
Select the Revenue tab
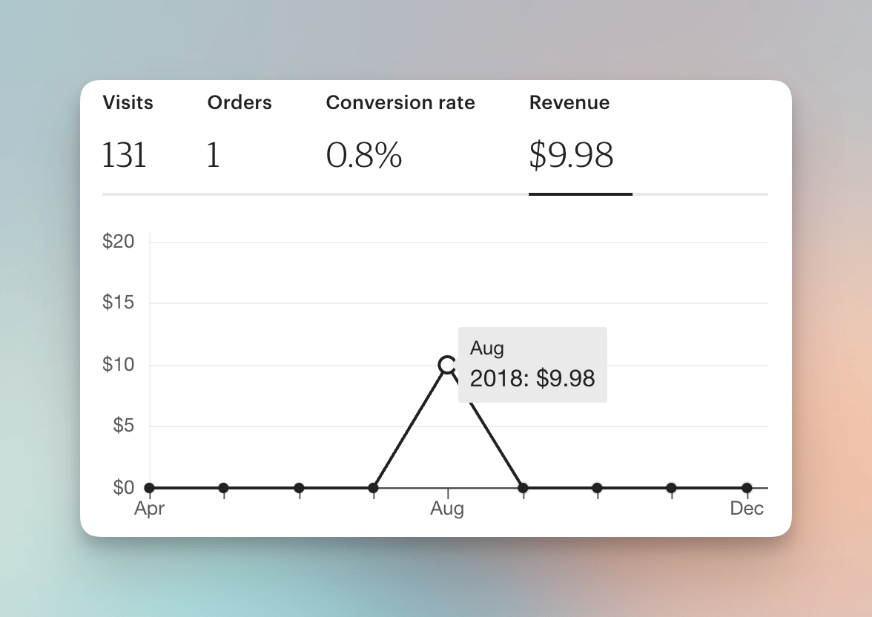[569, 102]
